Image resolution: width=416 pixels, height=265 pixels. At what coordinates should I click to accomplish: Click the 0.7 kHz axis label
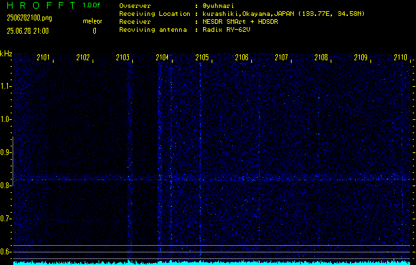5,219
